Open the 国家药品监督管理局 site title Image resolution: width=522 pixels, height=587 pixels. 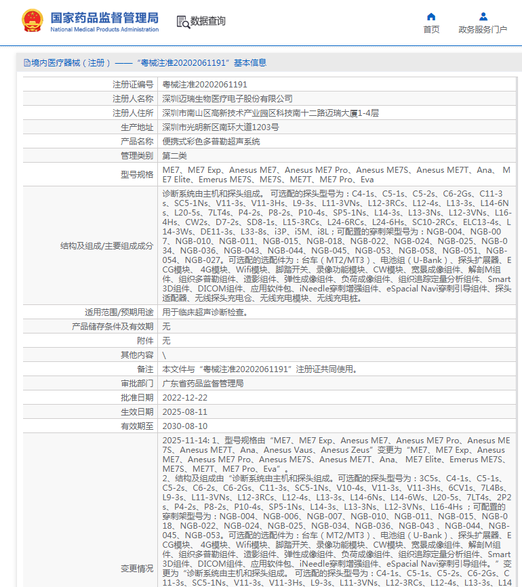pos(104,18)
